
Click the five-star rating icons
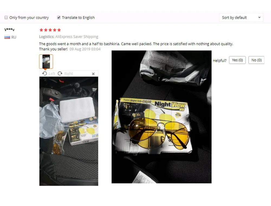(50, 30)
